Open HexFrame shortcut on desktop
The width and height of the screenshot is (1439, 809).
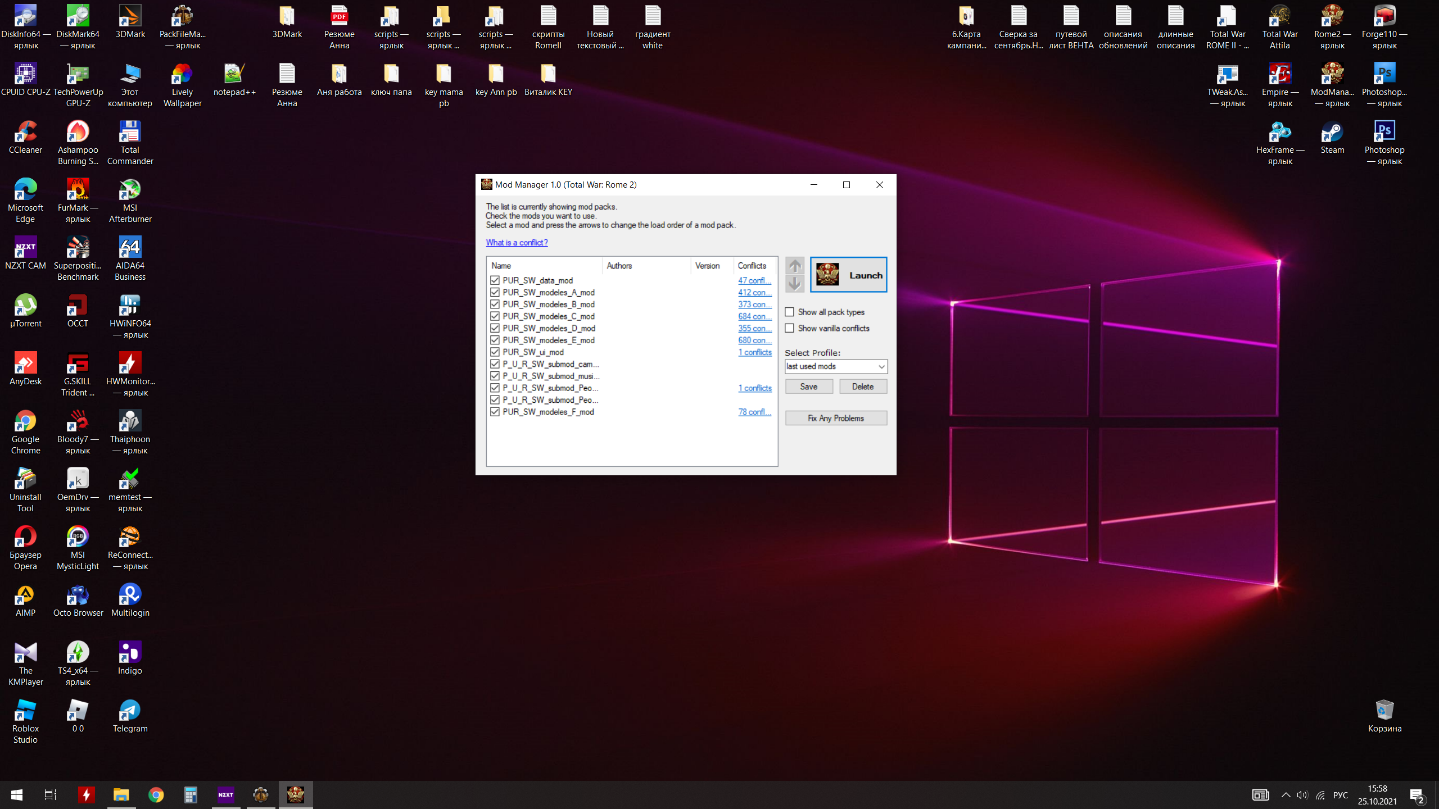tap(1280, 143)
